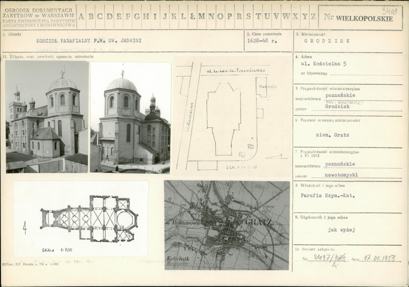This screenshot has width=409, height=287.
Task: Click the letter Z index box
Action: [313, 16]
